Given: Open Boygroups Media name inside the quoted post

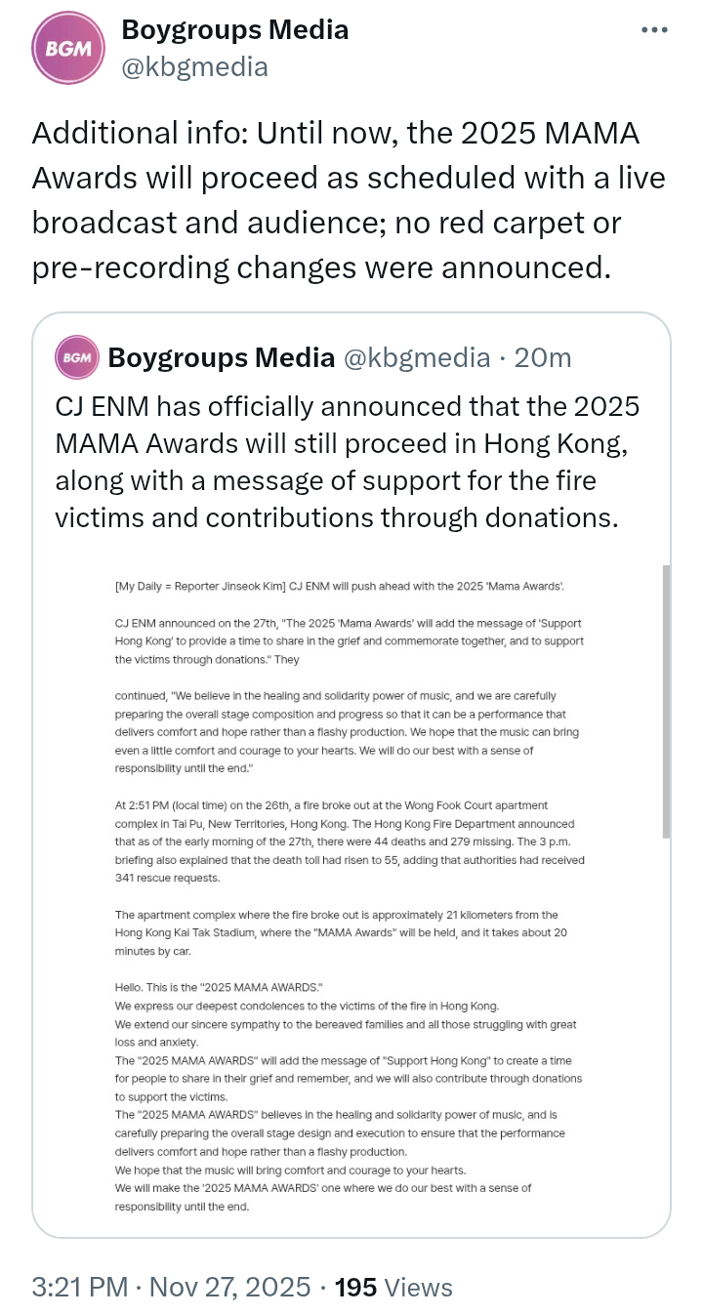Looking at the screenshot, I should pos(222,358).
